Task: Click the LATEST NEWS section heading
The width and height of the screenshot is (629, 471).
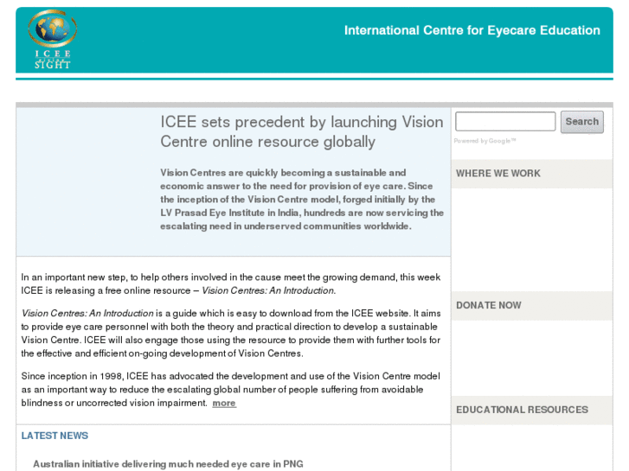Action: (x=55, y=436)
